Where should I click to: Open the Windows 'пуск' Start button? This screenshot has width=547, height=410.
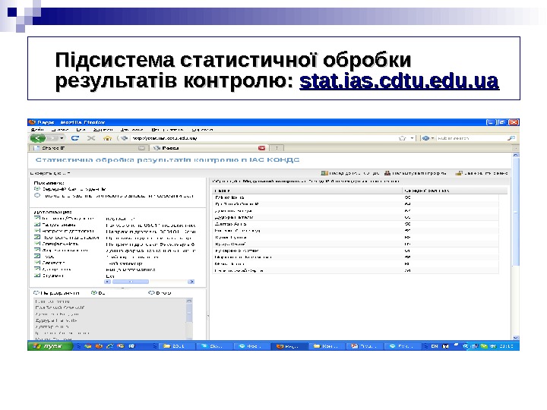pos(50,346)
